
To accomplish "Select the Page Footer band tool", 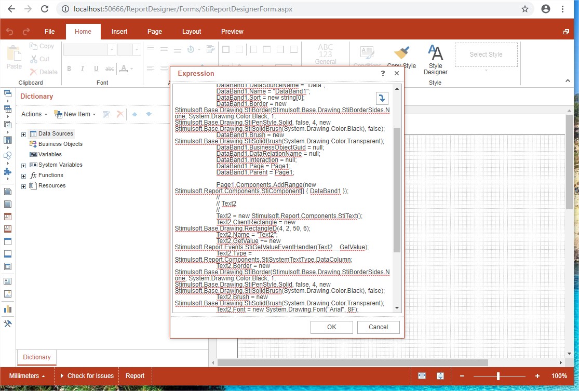I will coord(7,229).
